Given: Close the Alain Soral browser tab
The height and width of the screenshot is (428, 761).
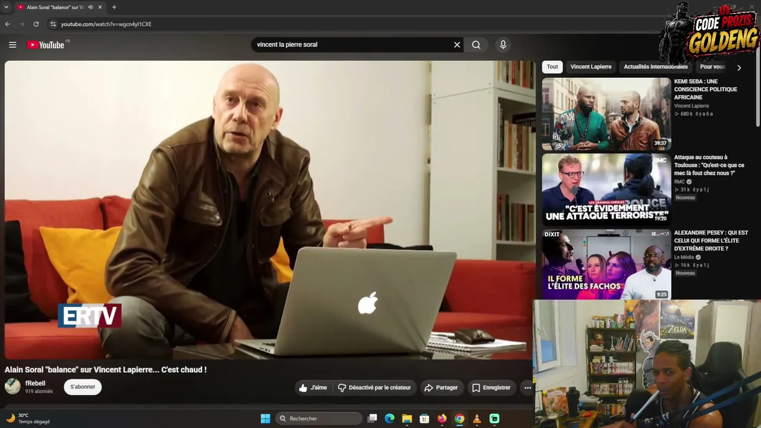Looking at the screenshot, I should (100, 7).
